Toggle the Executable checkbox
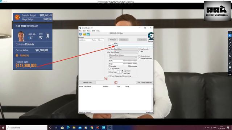Screen dimensions: 232x130 point(129,66)
